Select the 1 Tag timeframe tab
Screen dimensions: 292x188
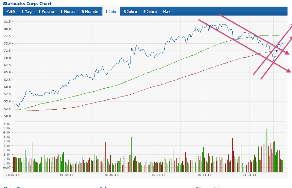(x=26, y=12)
